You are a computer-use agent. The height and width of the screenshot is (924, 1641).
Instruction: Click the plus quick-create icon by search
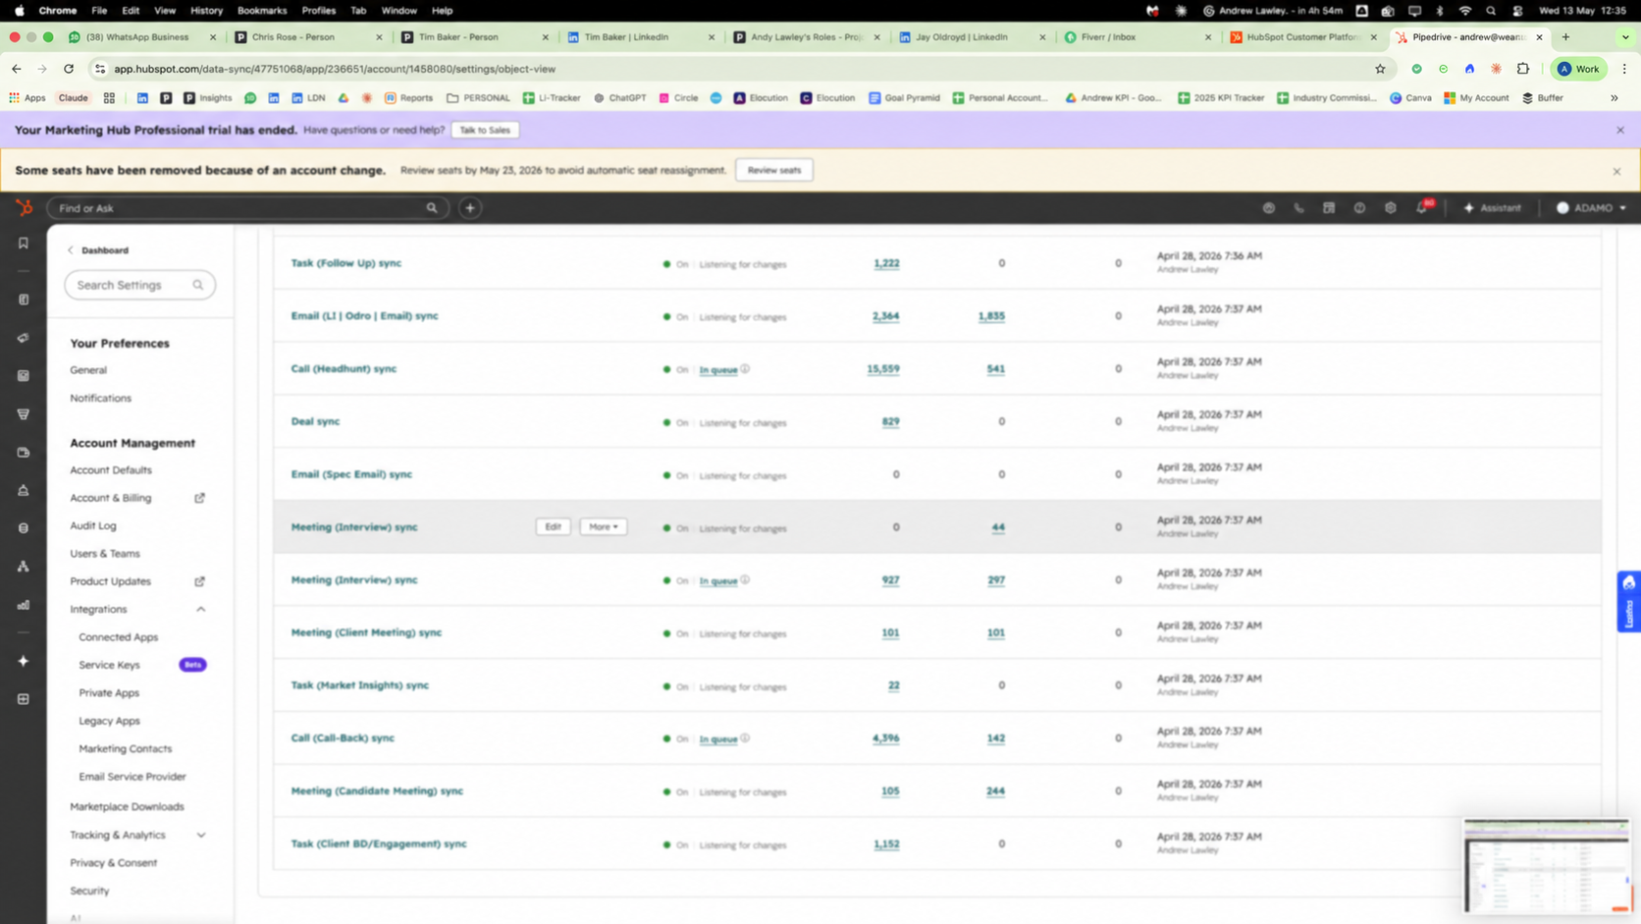pyautogui.click(x=470, y=208)
